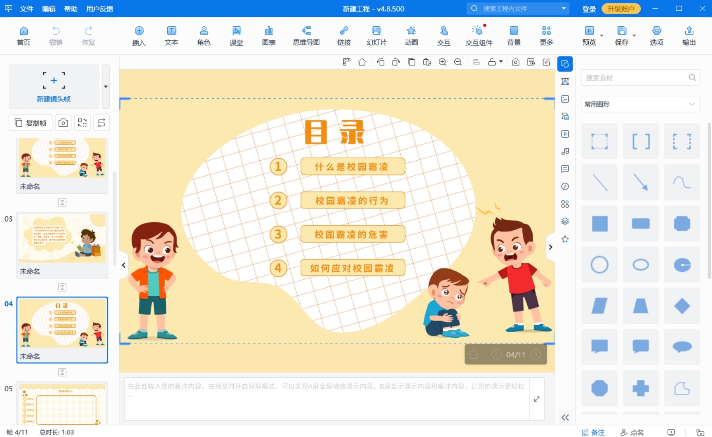Open the 背景 background tool
The image size is (712, 437).
point(514,35)
